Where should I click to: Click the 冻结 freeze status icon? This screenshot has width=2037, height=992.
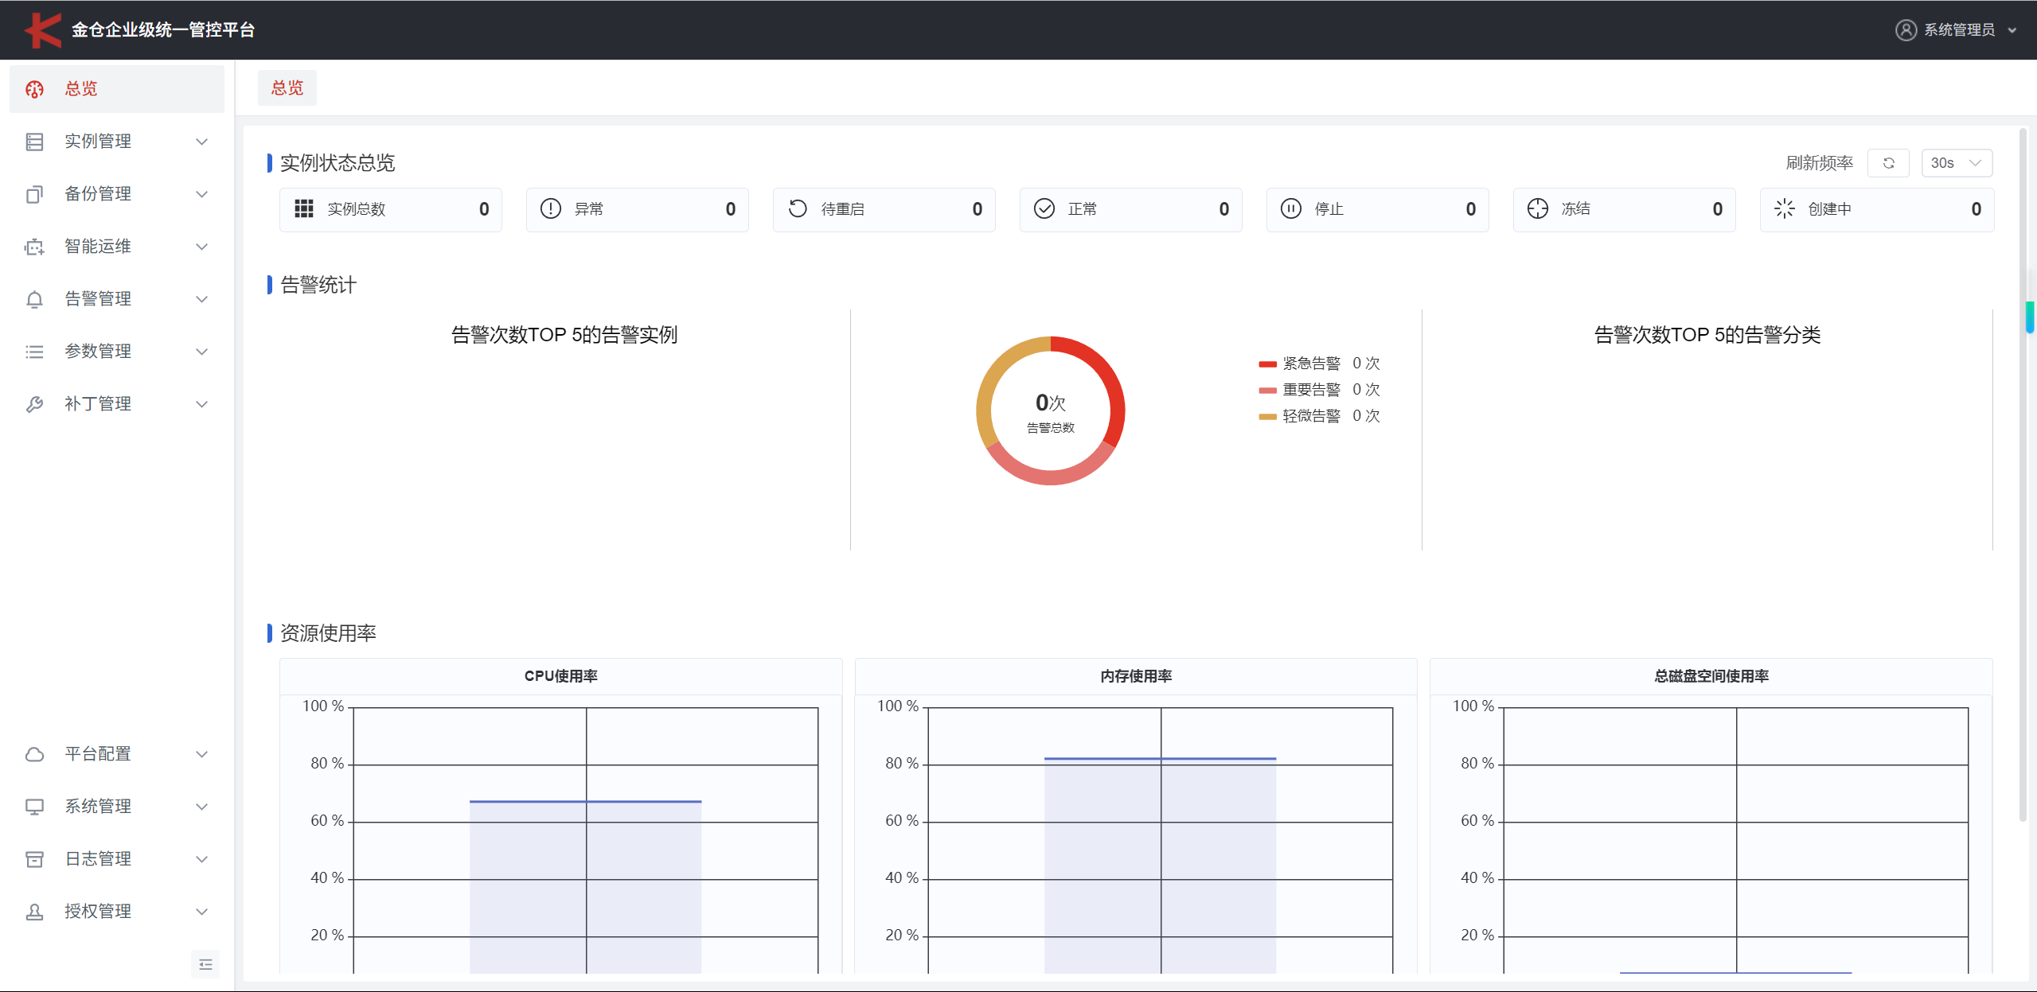[x=1538, y=208]
